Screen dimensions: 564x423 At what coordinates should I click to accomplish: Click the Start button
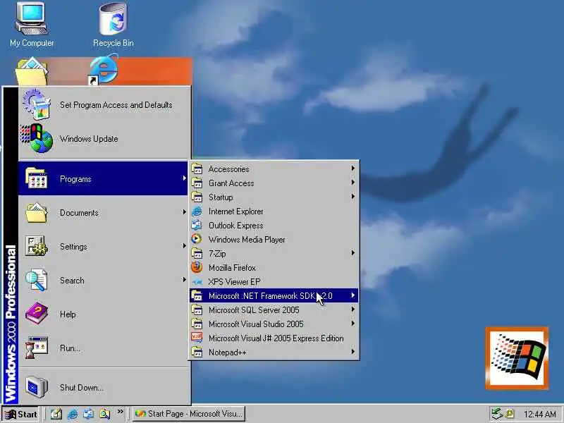pos(21,414)
